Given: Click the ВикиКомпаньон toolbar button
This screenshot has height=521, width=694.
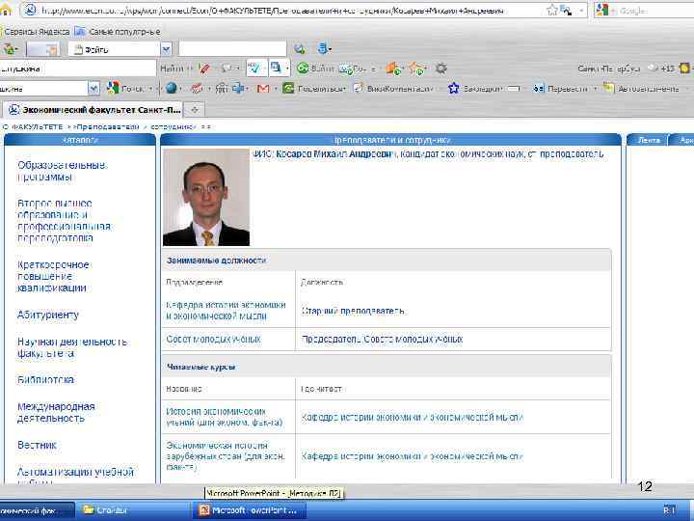Looking at the screenshot, I should [392, 89].
